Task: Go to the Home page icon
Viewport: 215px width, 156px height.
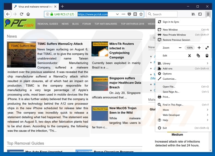Action: [28, 14]
